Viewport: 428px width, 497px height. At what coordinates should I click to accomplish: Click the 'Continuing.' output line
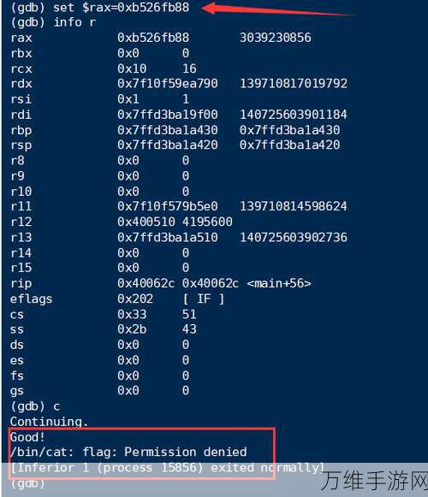(49, 422)
